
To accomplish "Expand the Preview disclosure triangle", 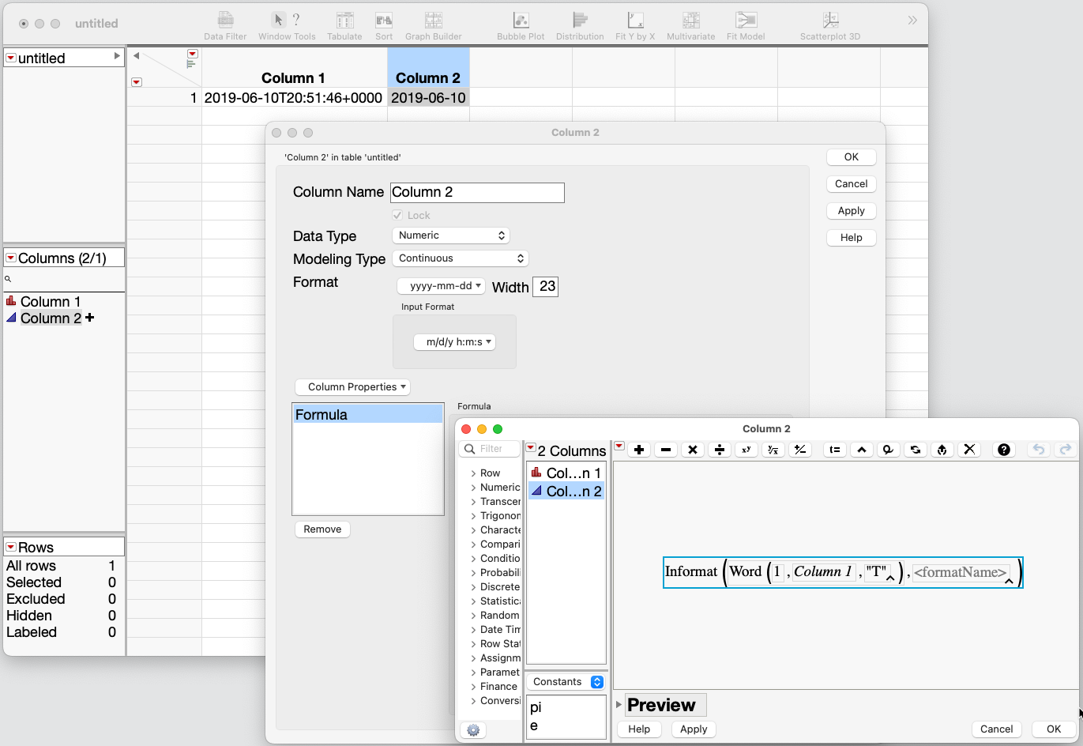I will pyautogui.click(x=619, y=705).
